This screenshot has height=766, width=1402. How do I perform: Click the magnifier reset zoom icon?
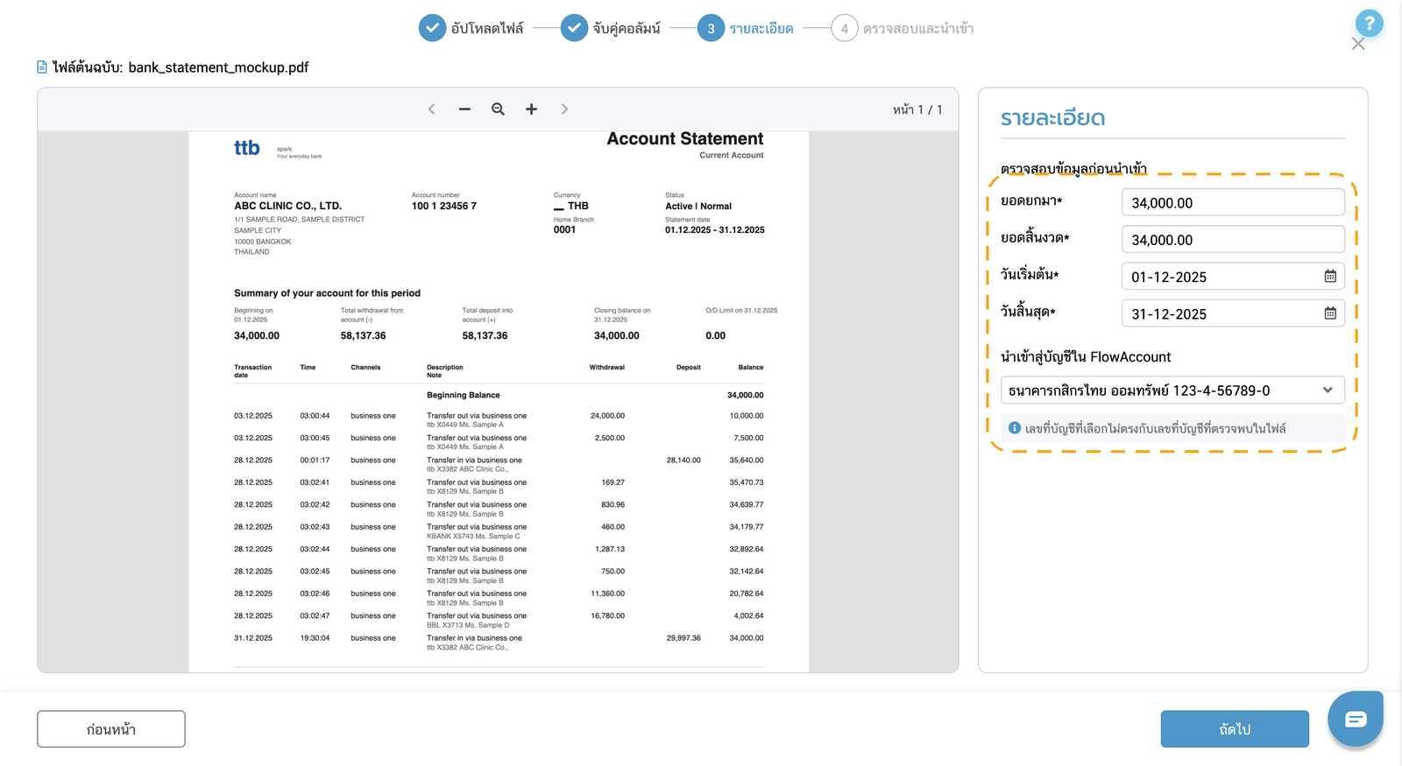tap(498, 109)
